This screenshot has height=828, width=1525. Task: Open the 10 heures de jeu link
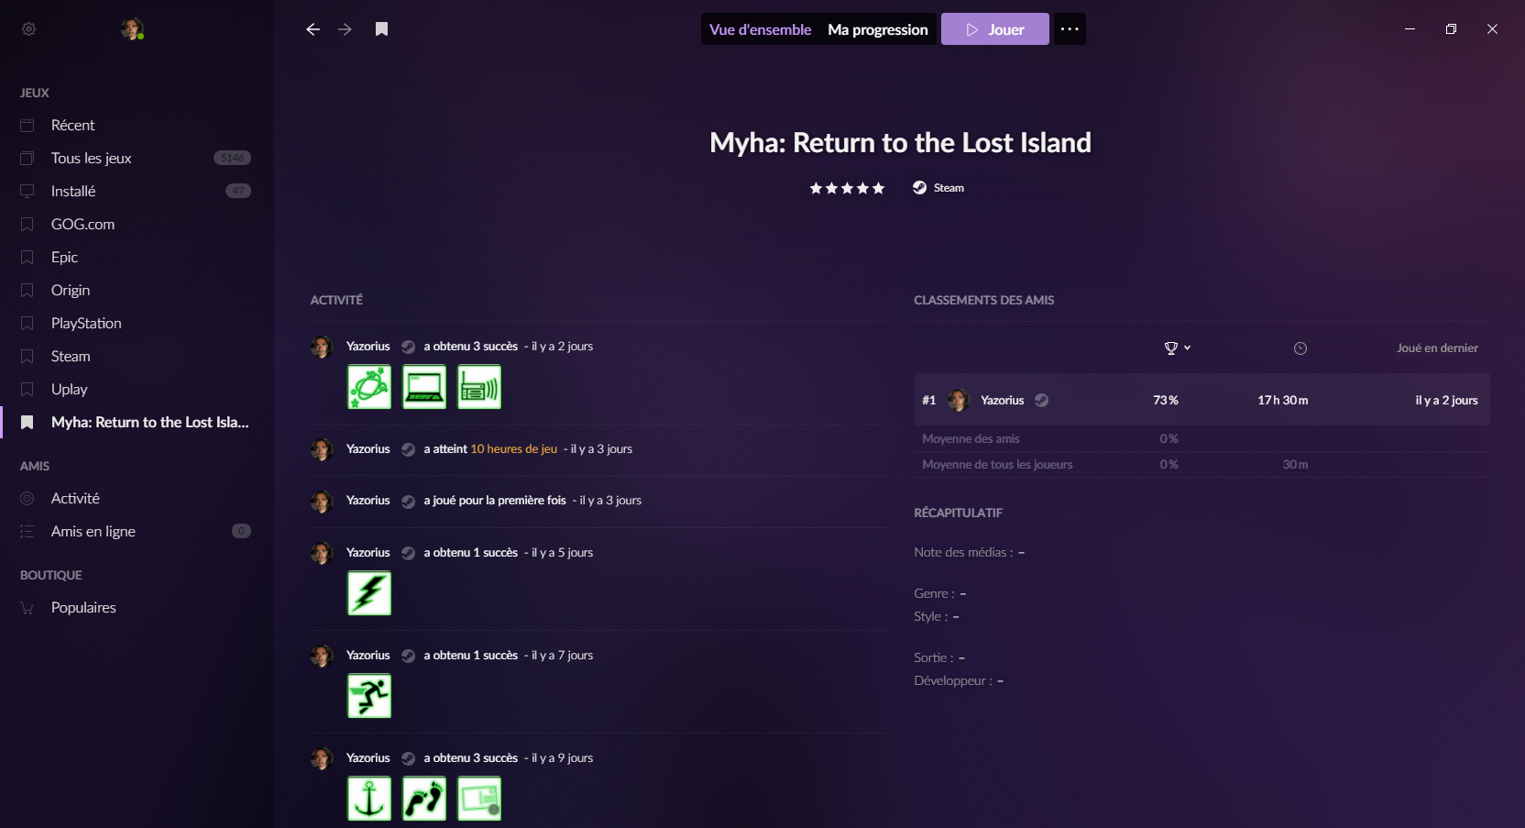(x=513, y=449)
